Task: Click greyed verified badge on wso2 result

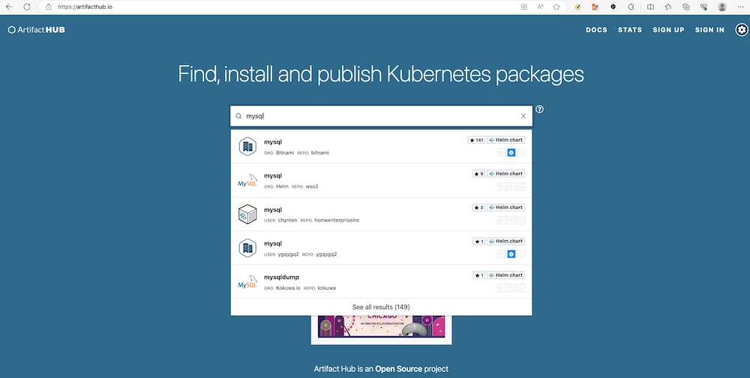Action: tap(511, 186)
